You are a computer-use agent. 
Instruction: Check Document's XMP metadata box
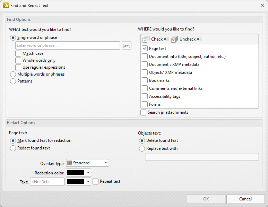click(145, 64)
